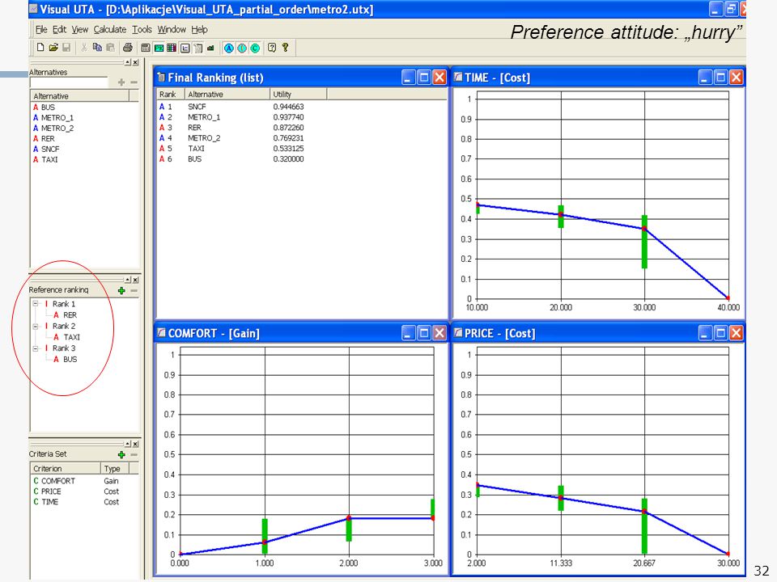Image resolution: width=777 pixels, height=582 pixels.
Task: Select RER under Rank 1
Action: tap(66, 315)
